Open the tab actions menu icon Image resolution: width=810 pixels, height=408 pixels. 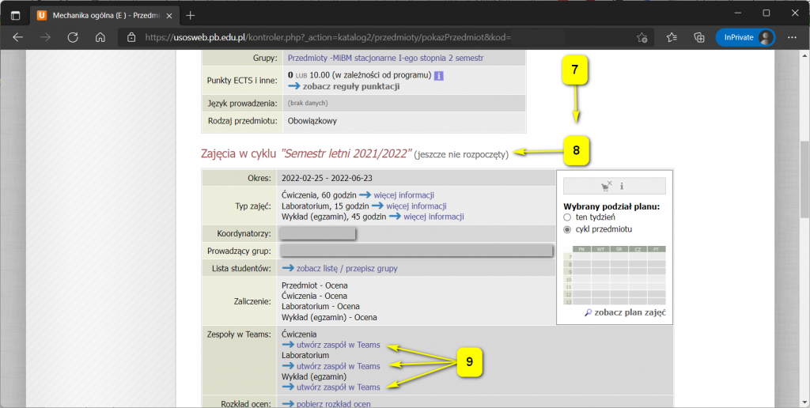(x=16, y=16)
